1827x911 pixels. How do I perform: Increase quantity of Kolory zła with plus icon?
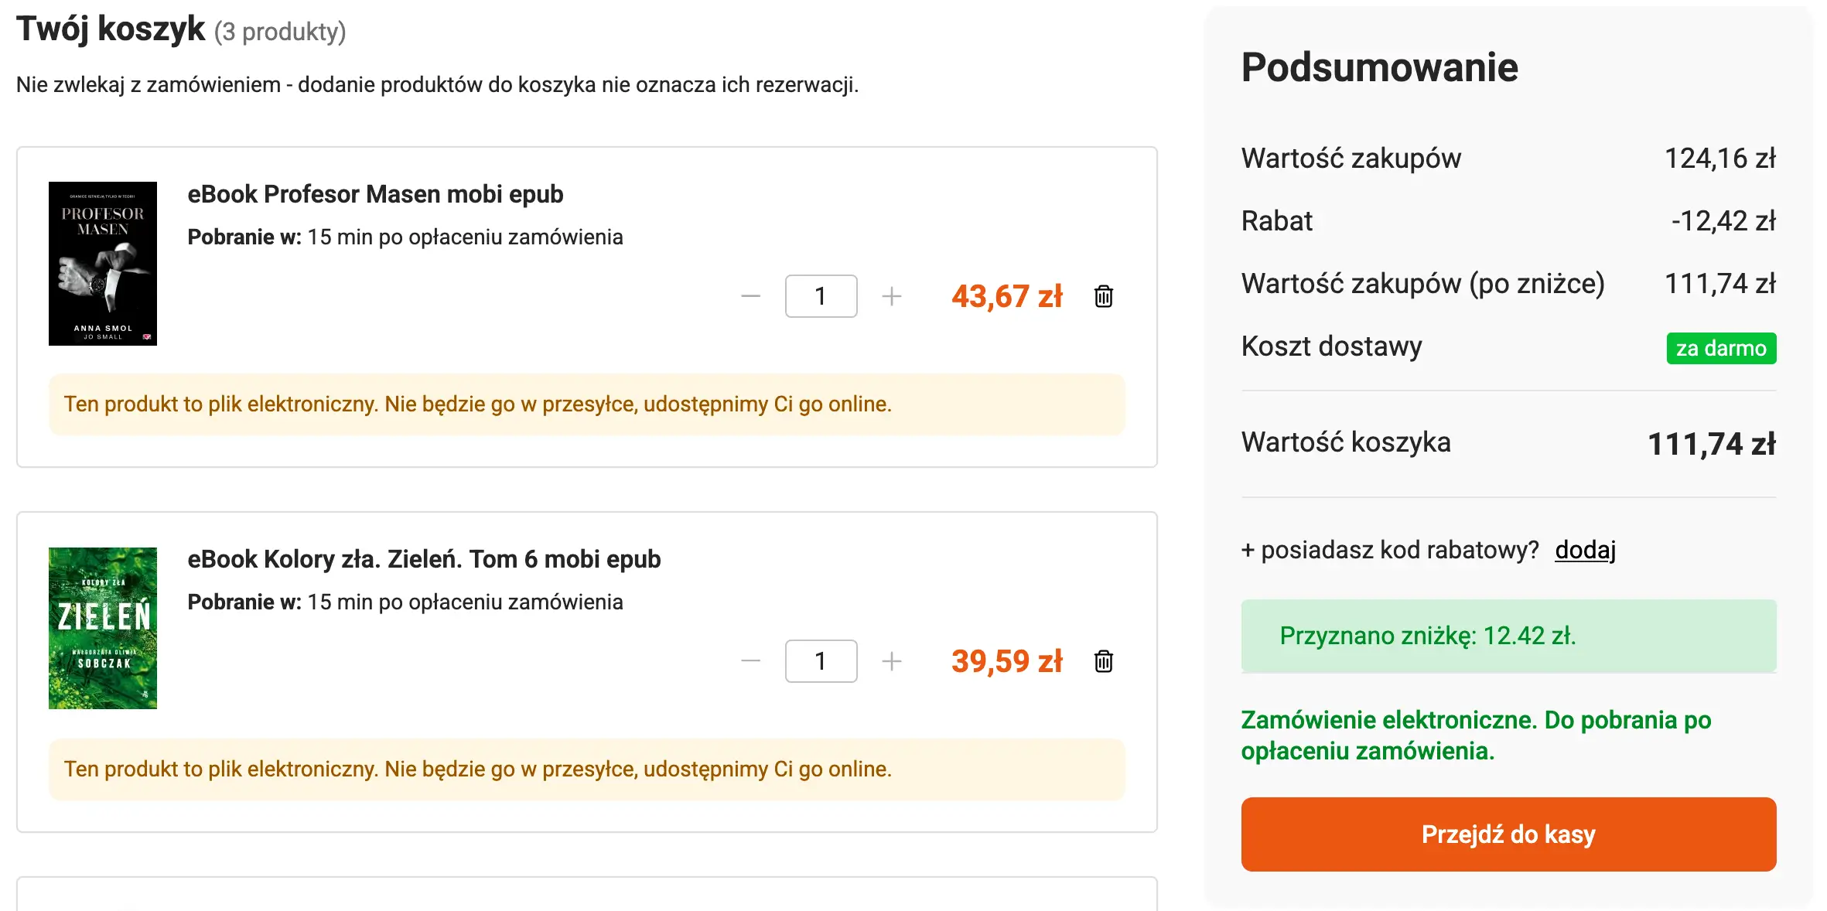pos(893,661)
